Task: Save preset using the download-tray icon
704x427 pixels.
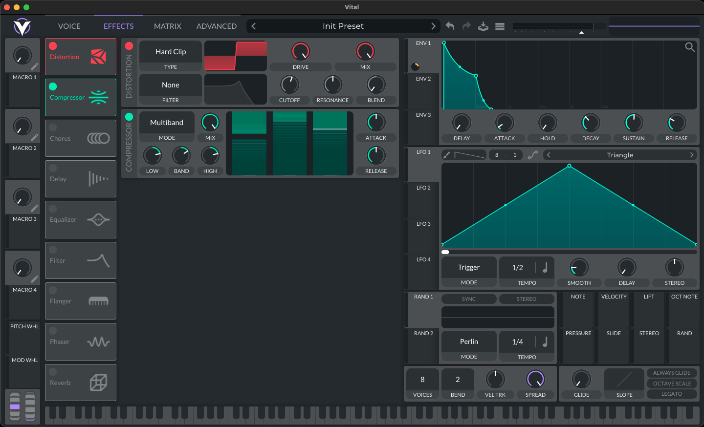Action: tap(483, 26)
